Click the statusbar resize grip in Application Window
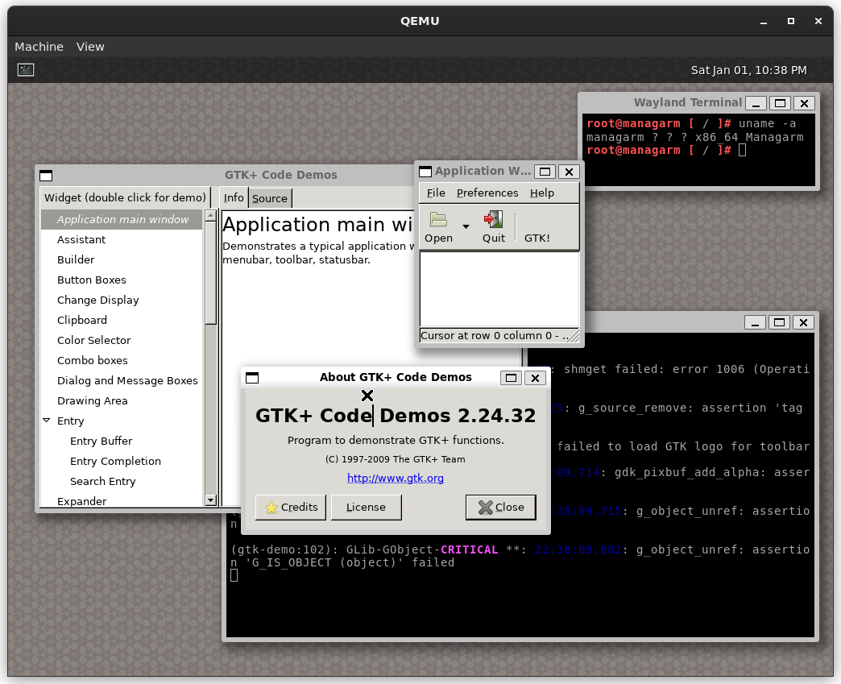841x684 pixels. (x=574, y=337)
